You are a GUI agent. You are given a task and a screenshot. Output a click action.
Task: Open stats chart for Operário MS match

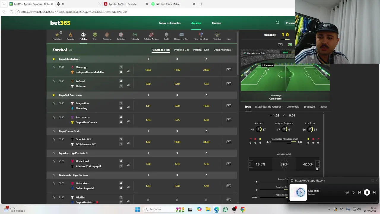[x=128, y=143]
